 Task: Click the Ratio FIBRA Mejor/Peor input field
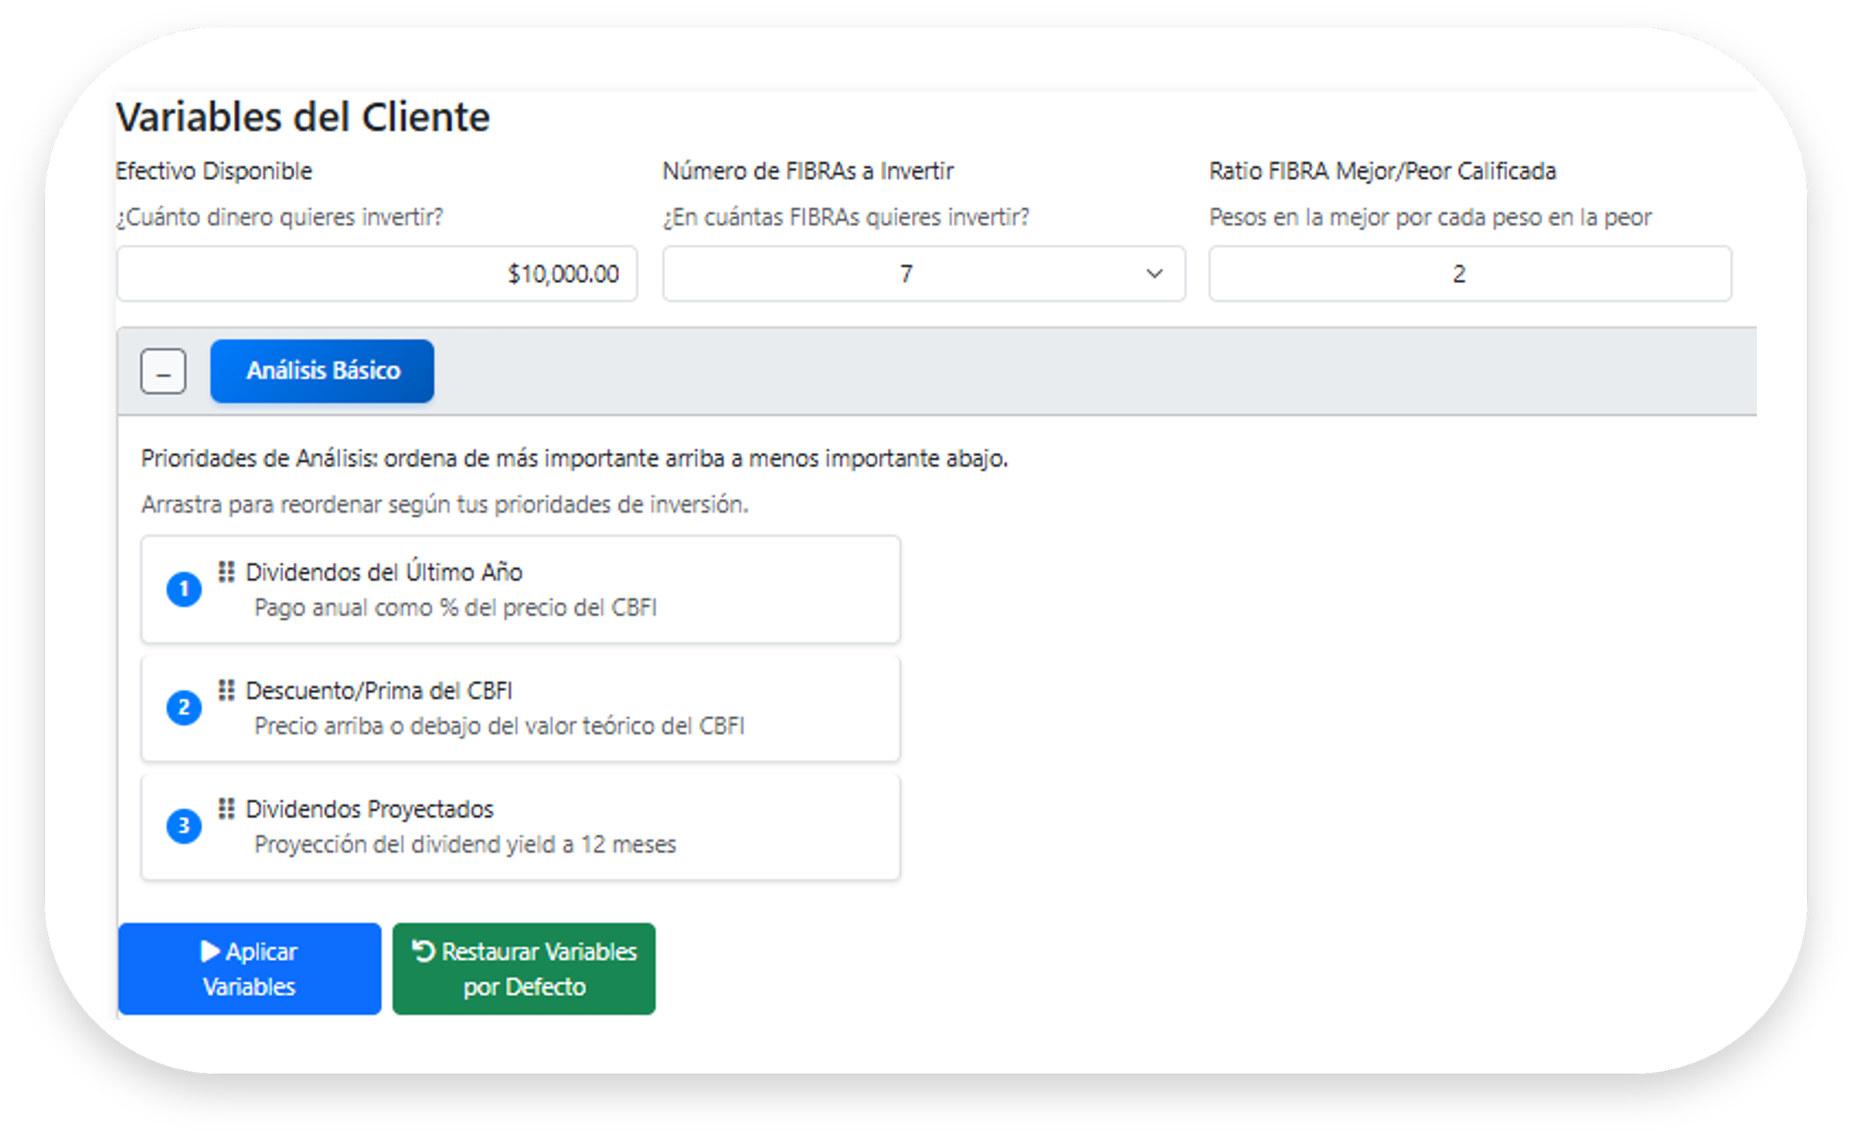(1470, 273)
